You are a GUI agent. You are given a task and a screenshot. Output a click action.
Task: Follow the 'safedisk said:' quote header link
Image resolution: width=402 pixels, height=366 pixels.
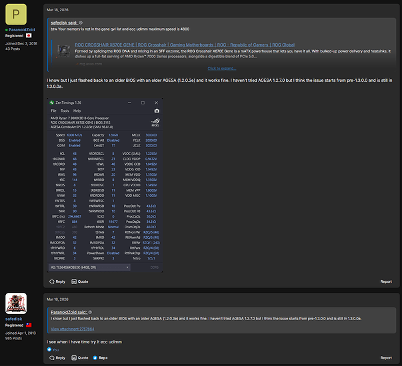click(64, 23)
